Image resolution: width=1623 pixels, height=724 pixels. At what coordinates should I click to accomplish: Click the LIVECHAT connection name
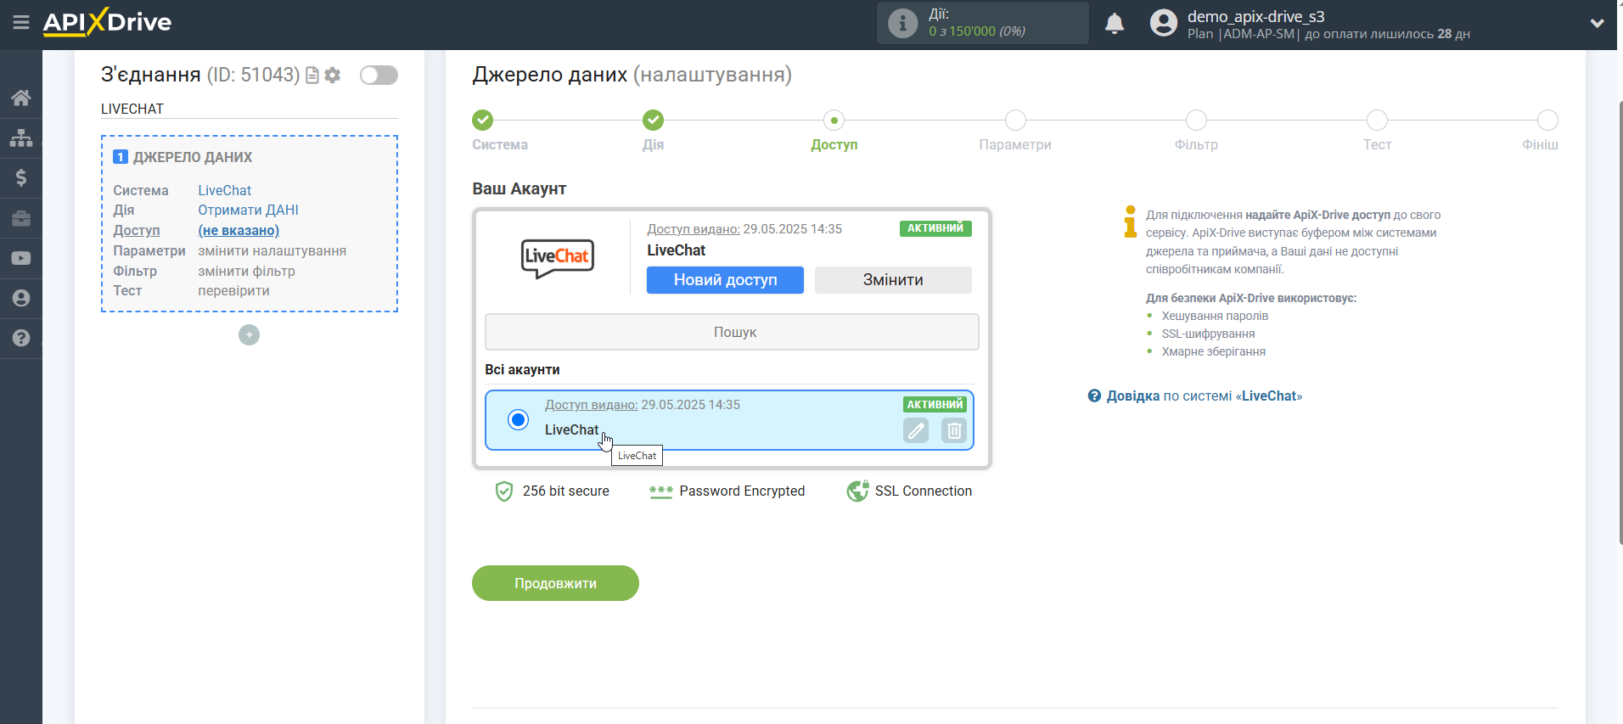pos(132,109)
